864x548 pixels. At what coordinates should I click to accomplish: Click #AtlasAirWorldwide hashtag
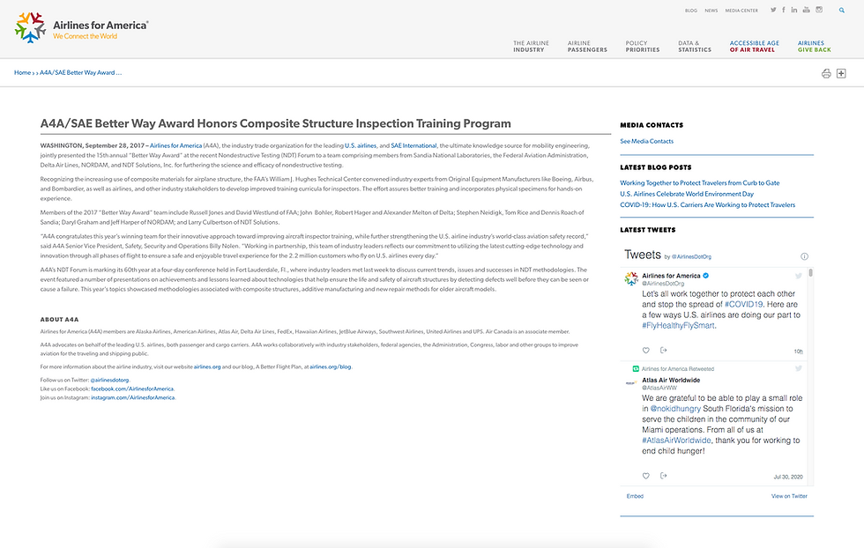677,440
